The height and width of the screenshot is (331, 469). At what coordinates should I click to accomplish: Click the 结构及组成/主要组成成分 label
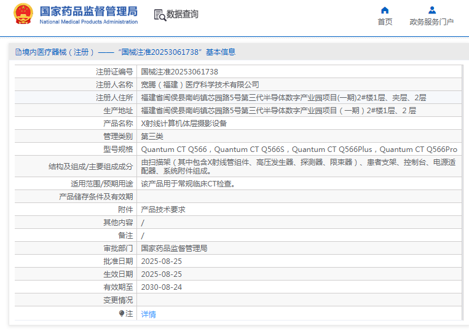pos(90,166)
